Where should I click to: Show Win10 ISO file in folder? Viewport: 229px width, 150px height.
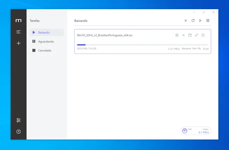click(190, 35)
